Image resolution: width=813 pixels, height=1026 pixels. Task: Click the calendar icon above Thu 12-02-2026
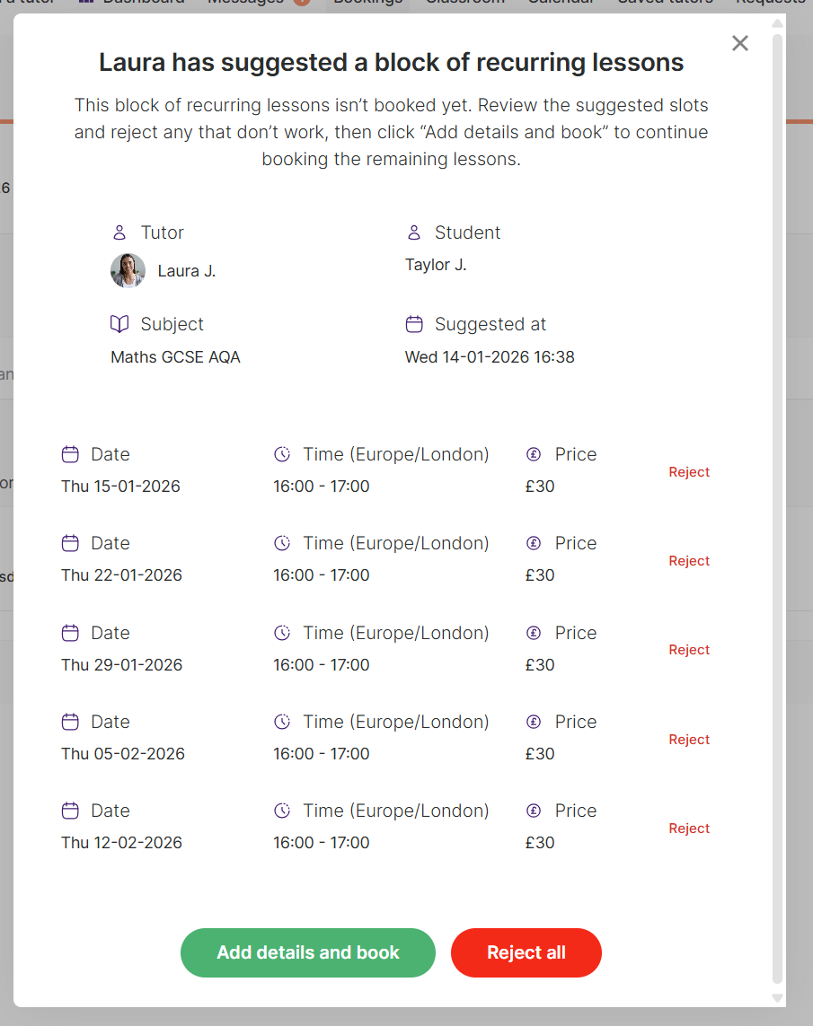[70, 811]
